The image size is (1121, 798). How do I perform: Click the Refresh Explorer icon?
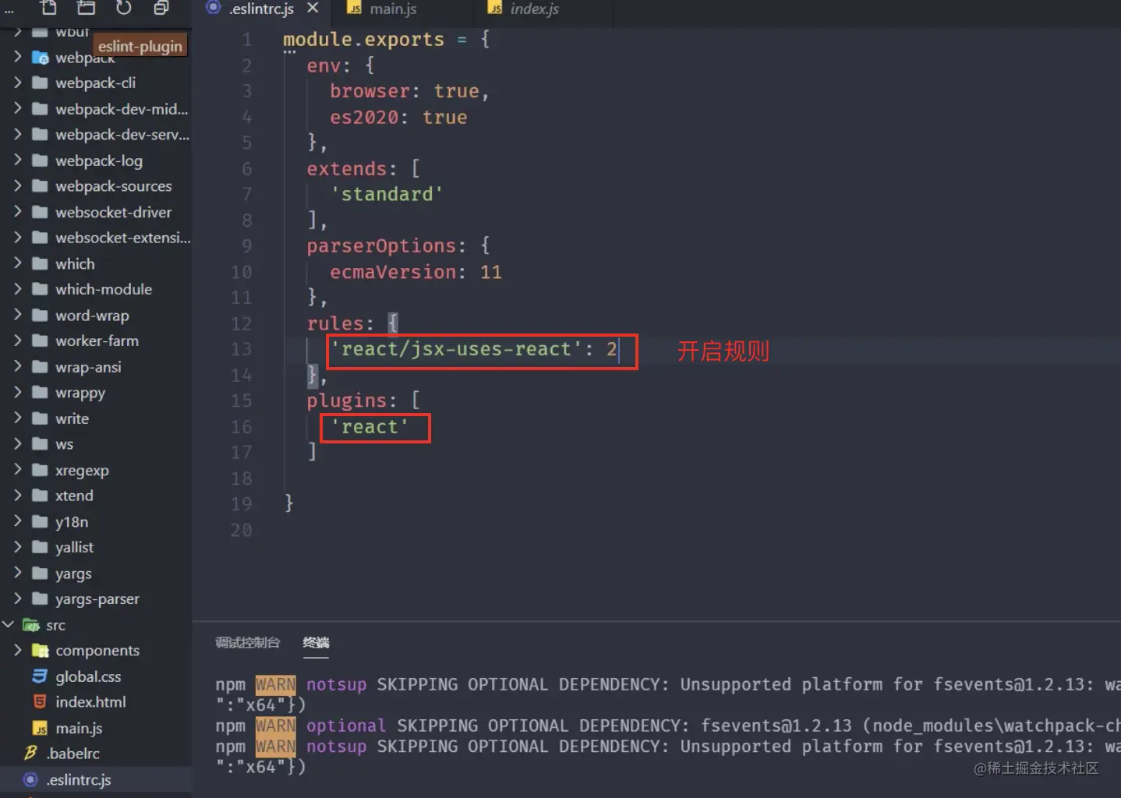(124, 8)
